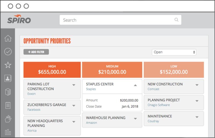Collapse the Staples Center card
215x138 pixels.
pyautogui.click(x=135, y=85)
